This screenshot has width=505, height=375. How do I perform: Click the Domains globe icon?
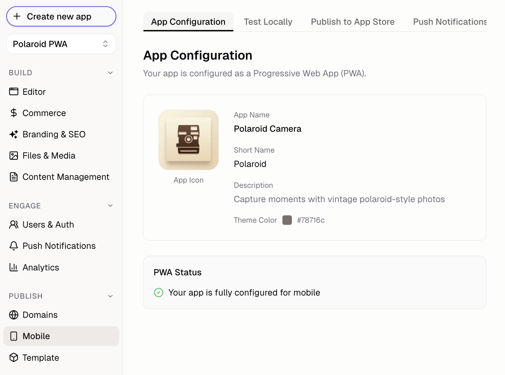click(14, 315)
